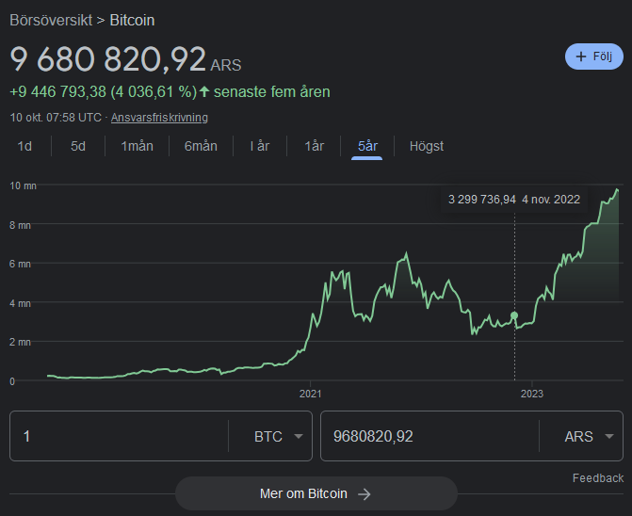Viewport: 632px width, 516px height.
Task: Expand the BTC currency dropdown
Action: [x=279, y=436]
